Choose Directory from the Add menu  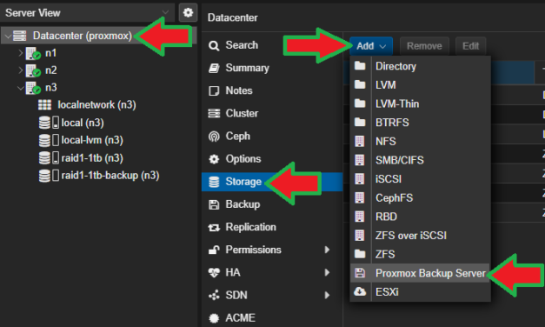point(420,66)
